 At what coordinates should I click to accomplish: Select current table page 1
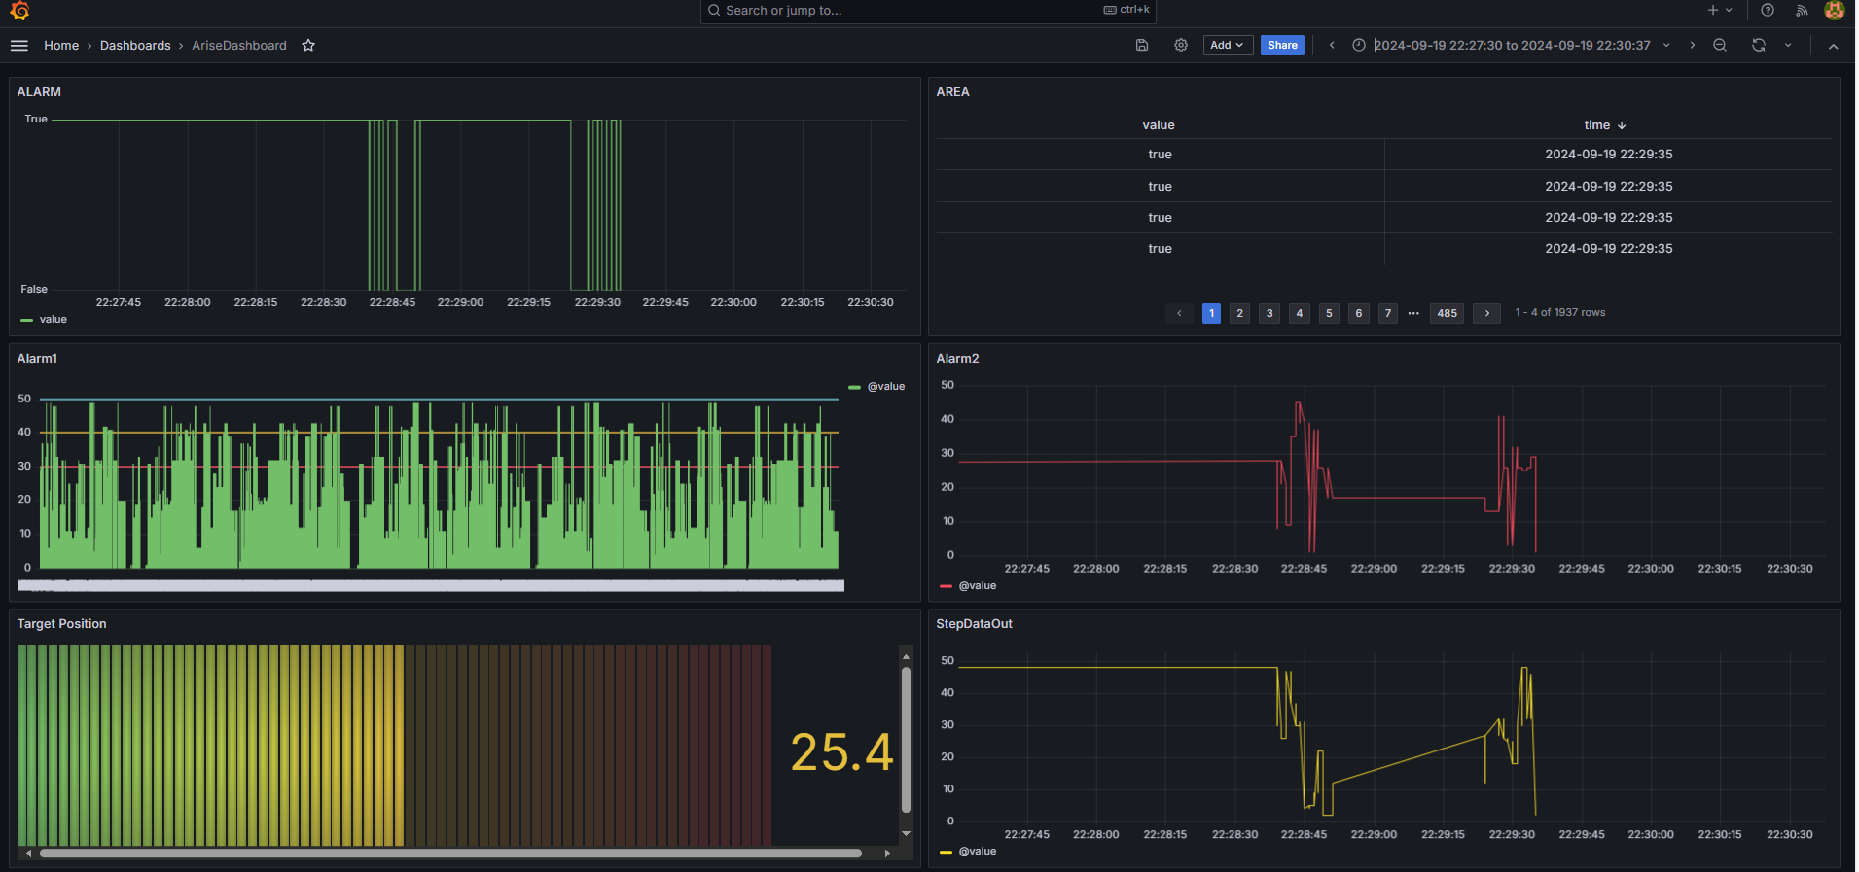1211,313
